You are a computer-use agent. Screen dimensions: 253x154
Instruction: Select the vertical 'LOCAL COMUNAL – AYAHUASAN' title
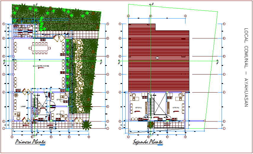(246, 67)
